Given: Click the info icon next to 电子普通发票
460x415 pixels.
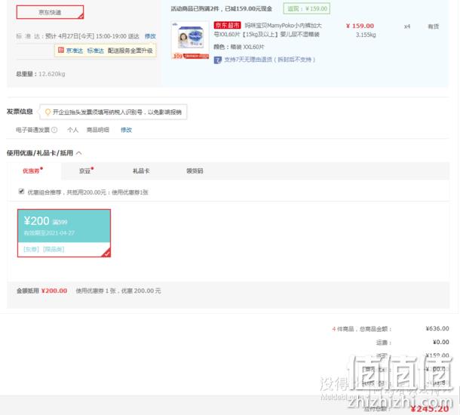Looking at the screenshot, I should point(54,130).
